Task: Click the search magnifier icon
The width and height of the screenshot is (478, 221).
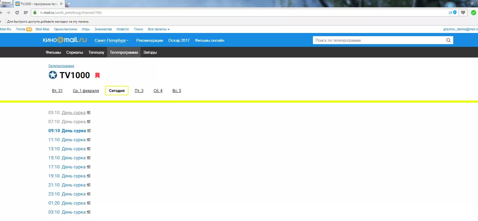Action: 448,40
